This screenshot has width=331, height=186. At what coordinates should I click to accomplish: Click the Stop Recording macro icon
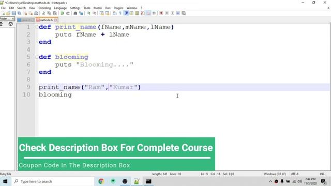(167, 13)
